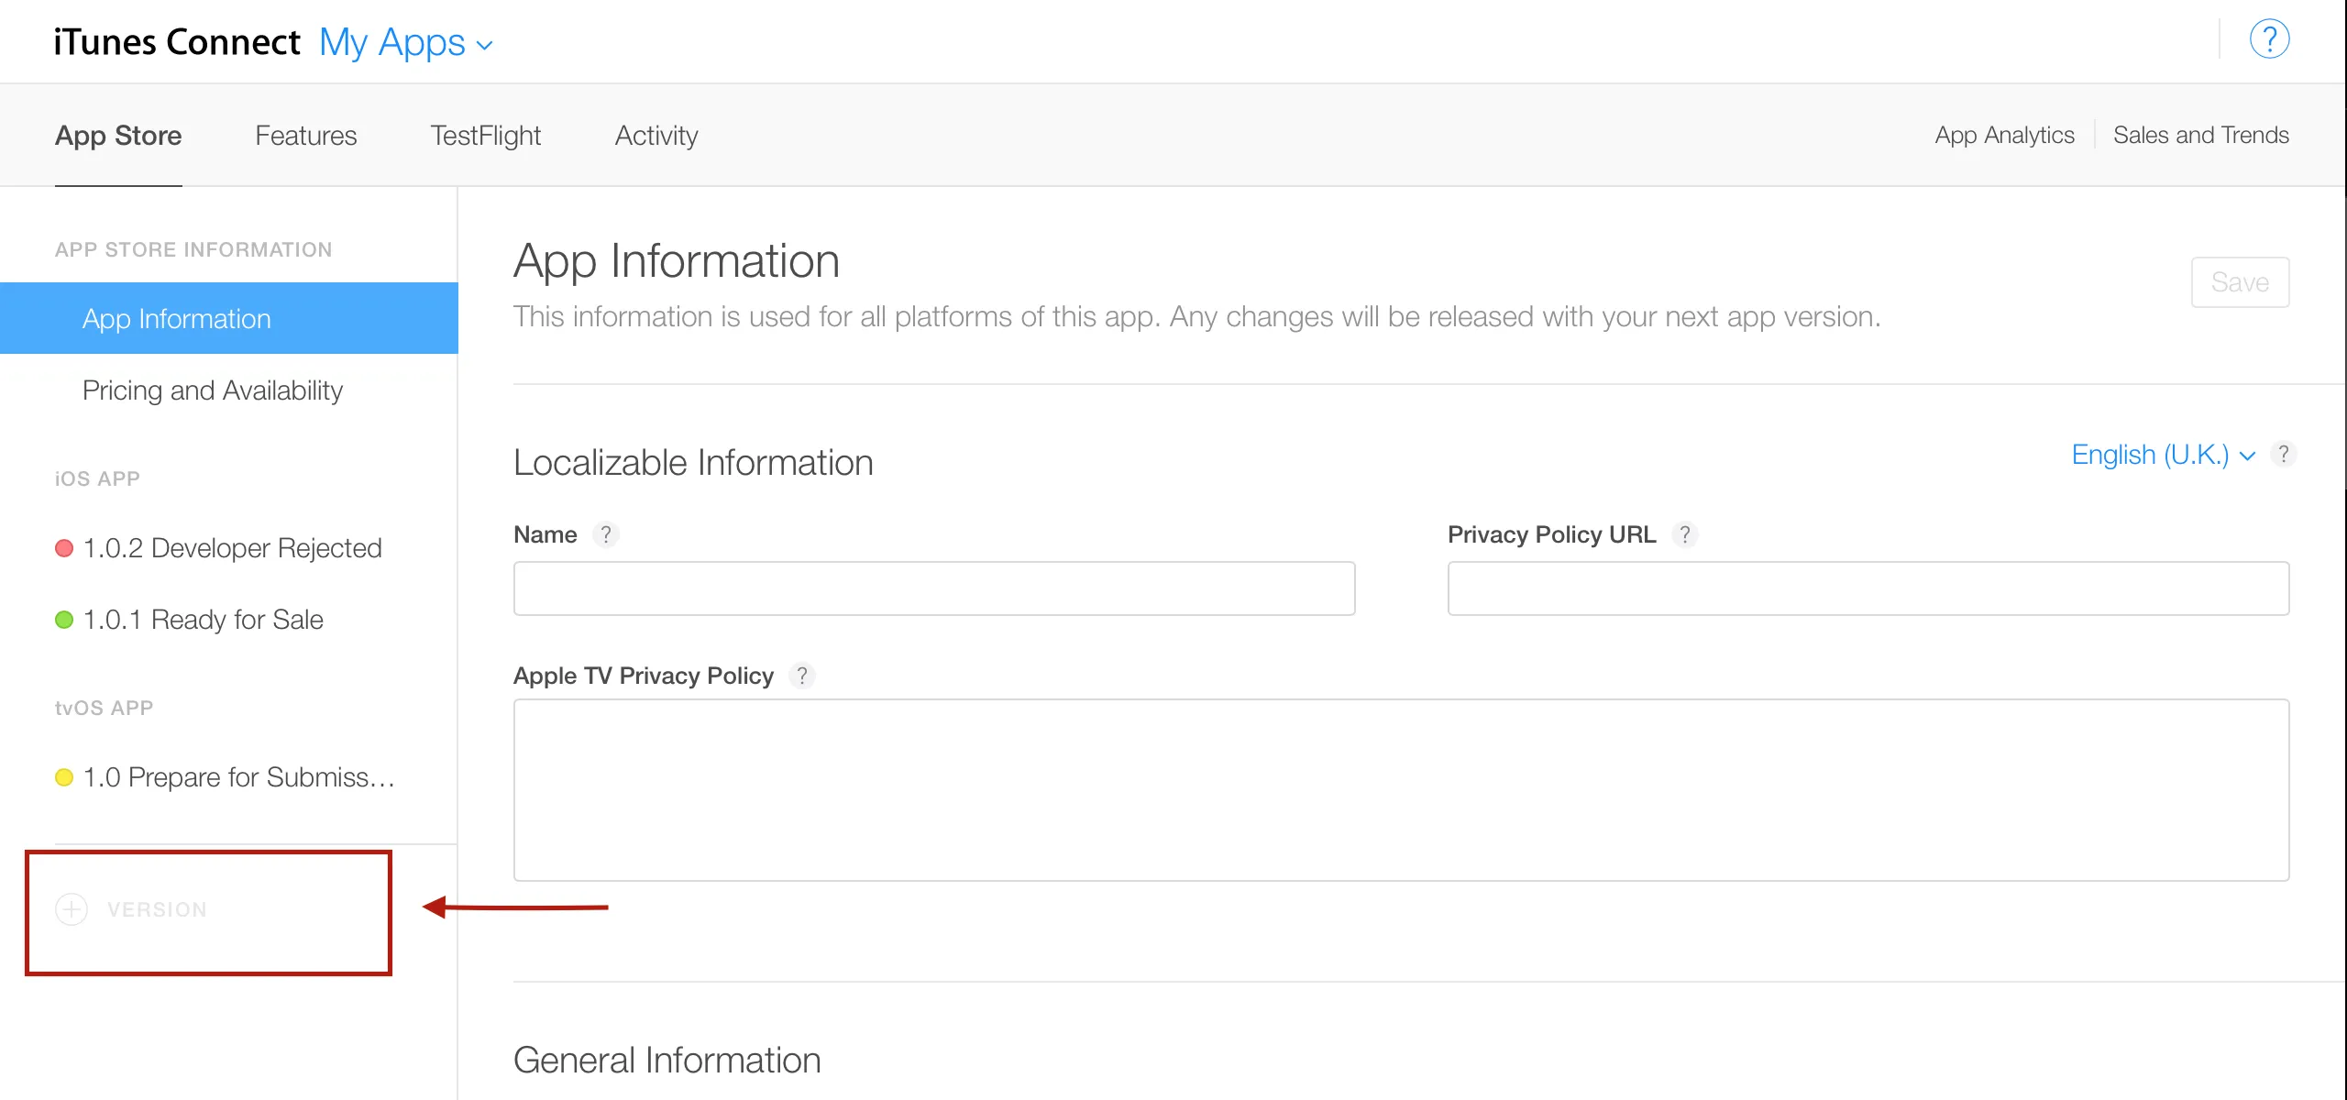Click Apple TV Privacy Policy help icon
This screenshot has height=1100, width=2347.
tap(801, 676)
